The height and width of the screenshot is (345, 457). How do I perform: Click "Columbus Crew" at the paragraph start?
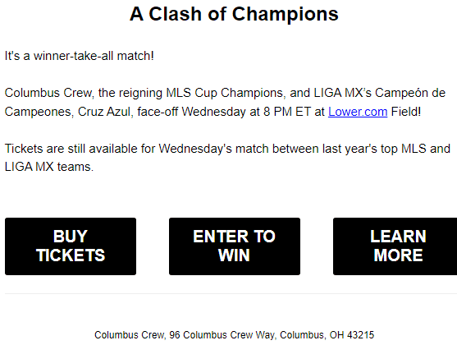point(48,93)
